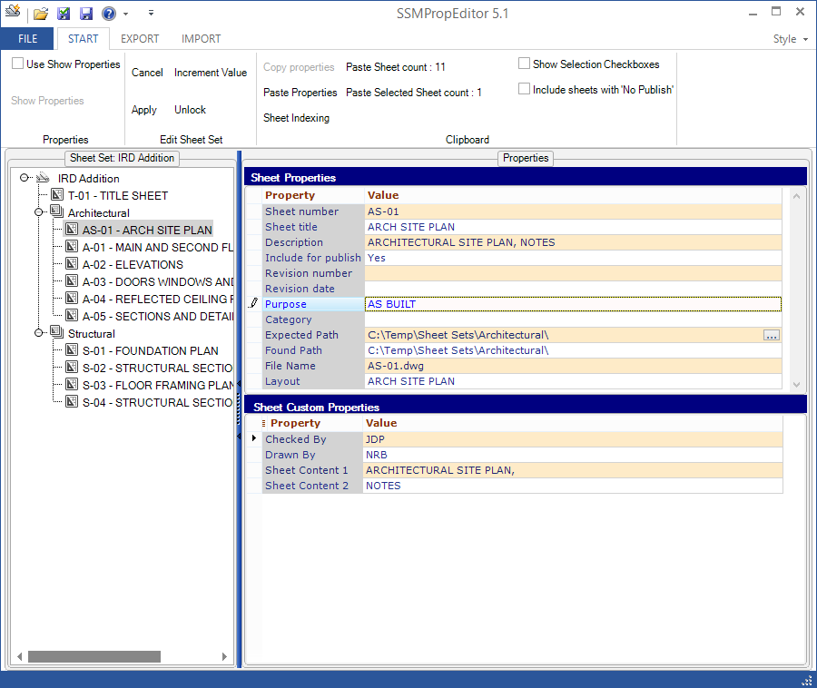Open the FILE menu tab
The width and height of the screenshot is (817, 688).
[27, 39]
